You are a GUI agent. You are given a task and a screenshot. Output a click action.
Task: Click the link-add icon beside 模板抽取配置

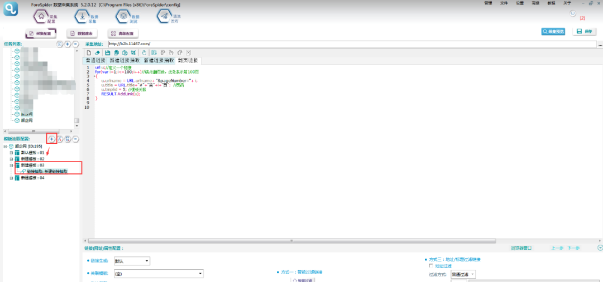click(x=60, y=139)
